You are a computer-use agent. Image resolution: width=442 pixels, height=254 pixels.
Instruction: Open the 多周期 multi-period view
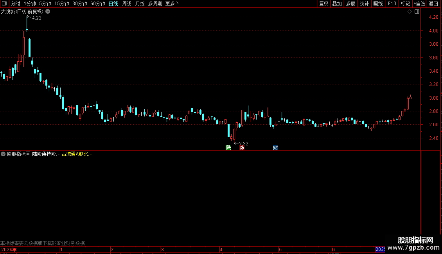pos(155,4)
